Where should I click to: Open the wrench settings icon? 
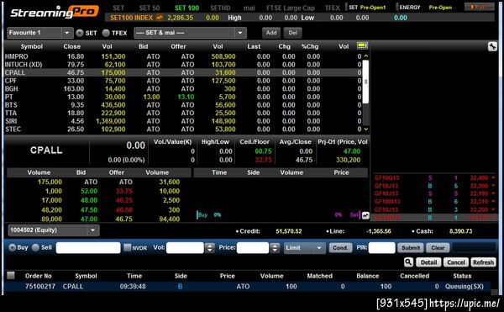point(492,46)
